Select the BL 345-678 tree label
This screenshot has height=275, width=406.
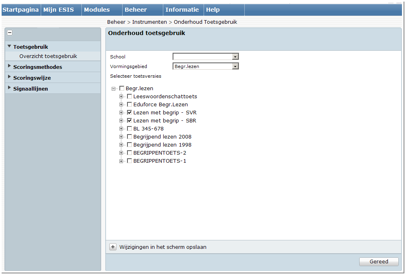tap(148, 128)
